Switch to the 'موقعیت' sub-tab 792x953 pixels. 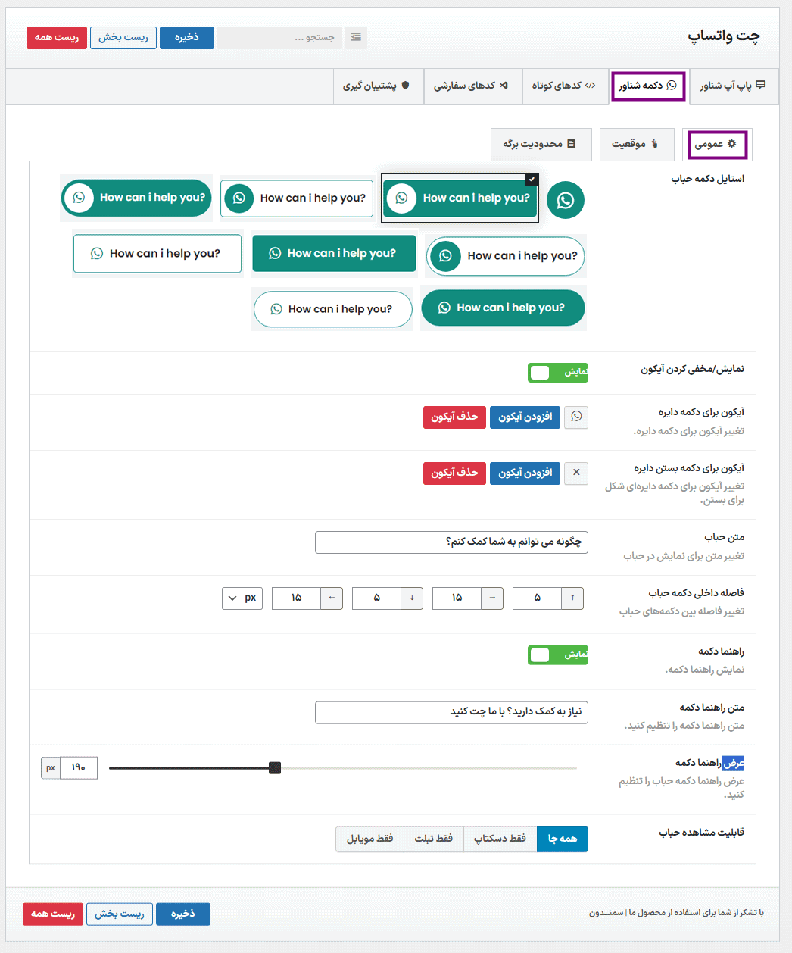point(635,144)
